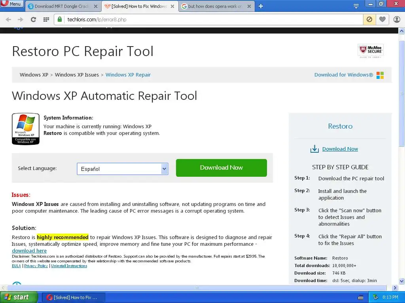
Task: Click the 'System Information:' heading
Action: 68,118
